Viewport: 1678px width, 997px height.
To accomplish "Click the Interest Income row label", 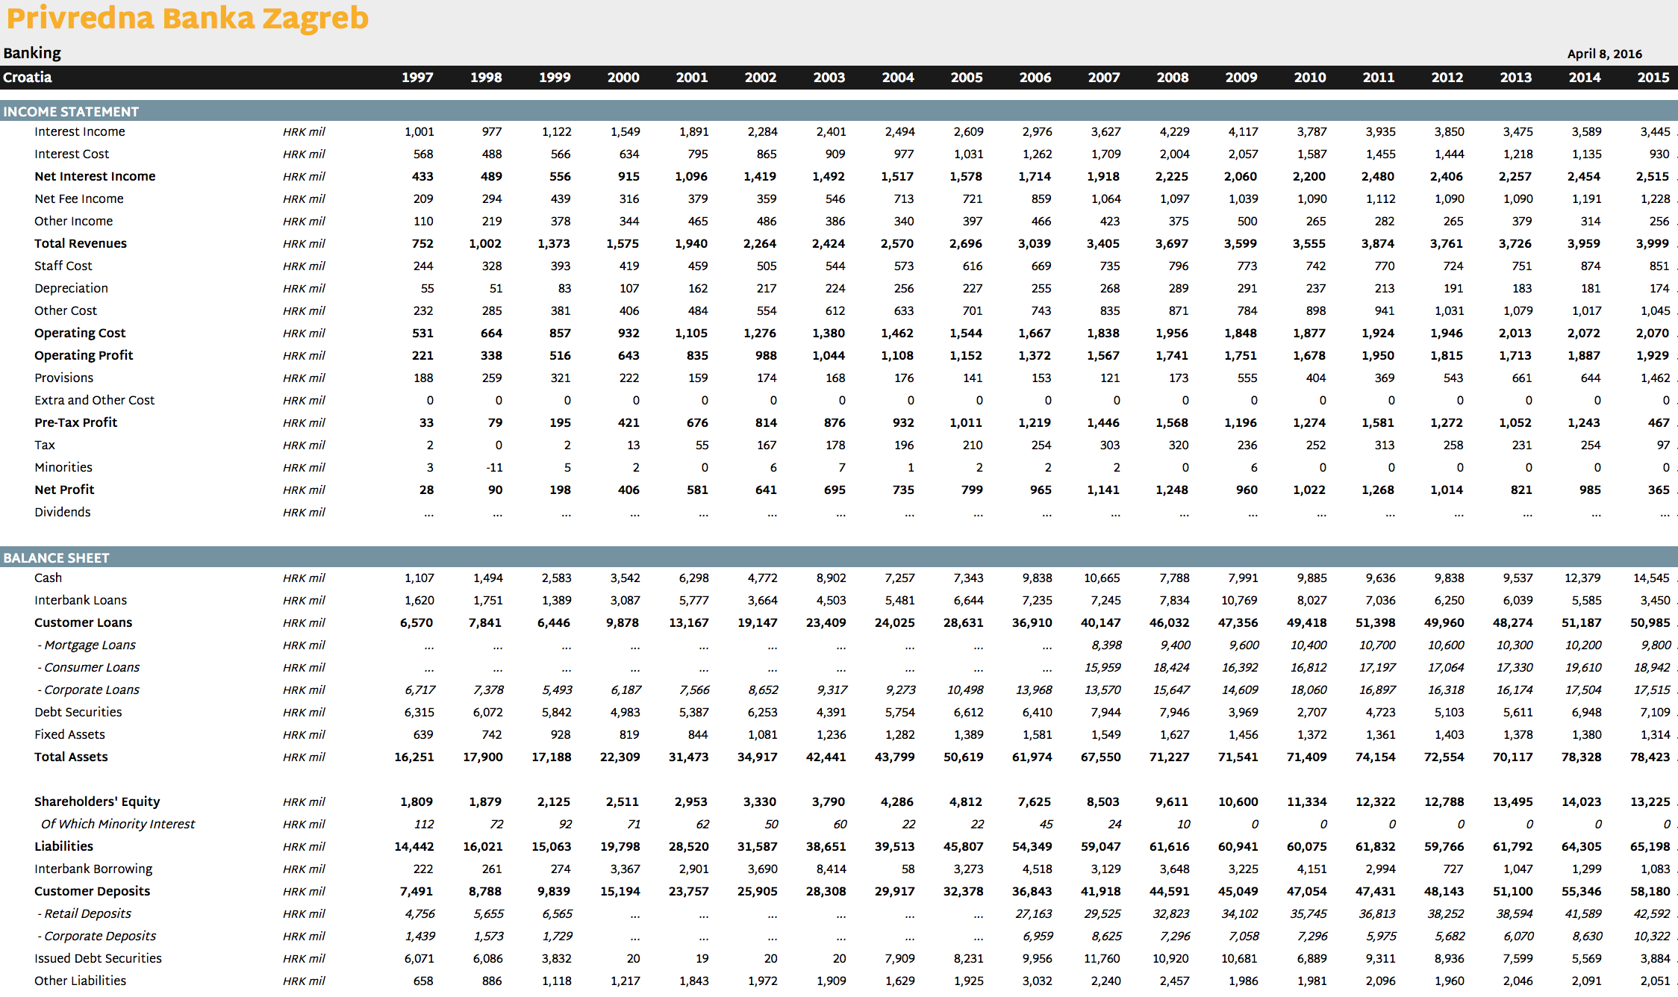I will 80,131.
